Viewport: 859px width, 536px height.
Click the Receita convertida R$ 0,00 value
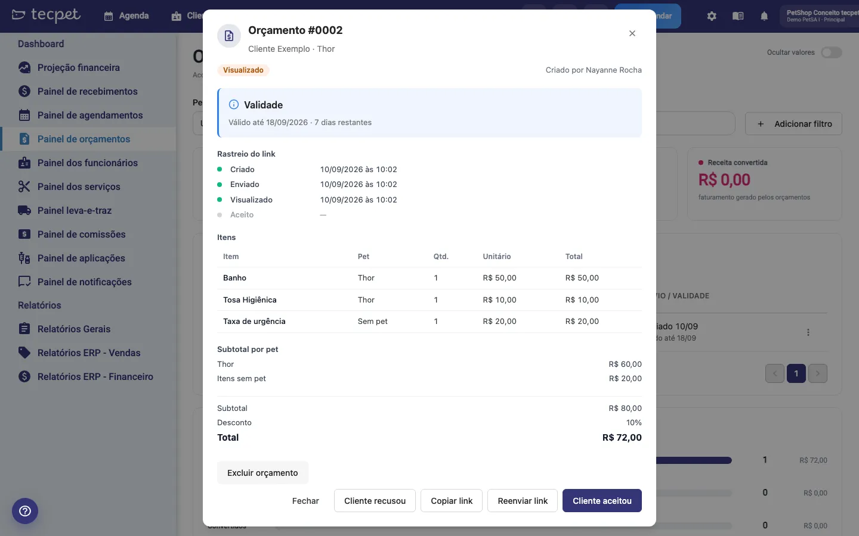(724, 180)
